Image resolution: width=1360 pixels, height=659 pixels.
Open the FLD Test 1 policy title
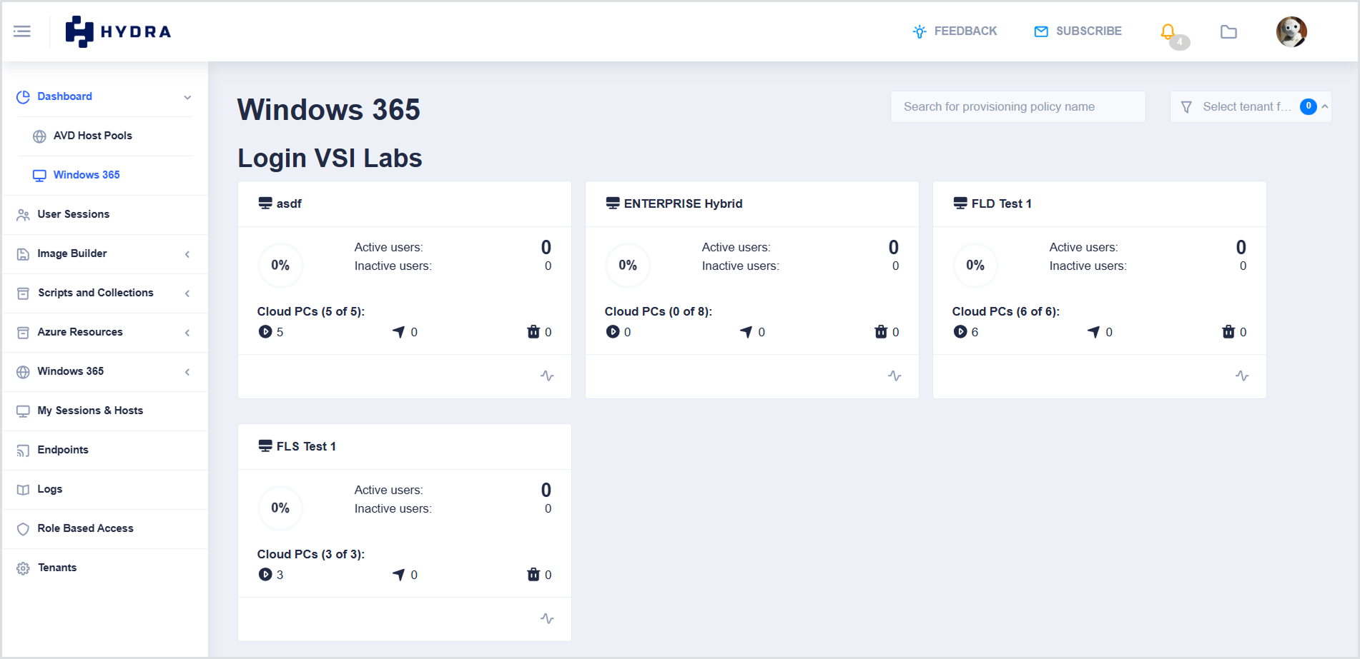1001,203
